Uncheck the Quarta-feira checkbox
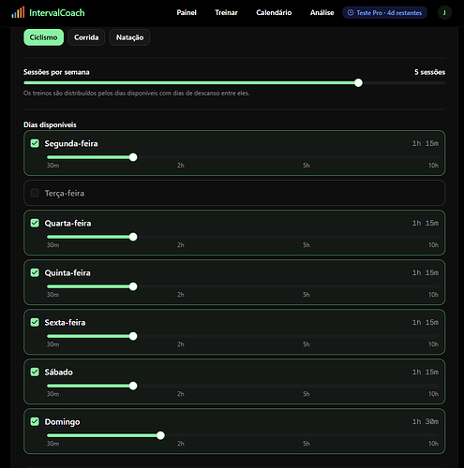This screenshot has height=468, width=464. click(x=35, y=223)
